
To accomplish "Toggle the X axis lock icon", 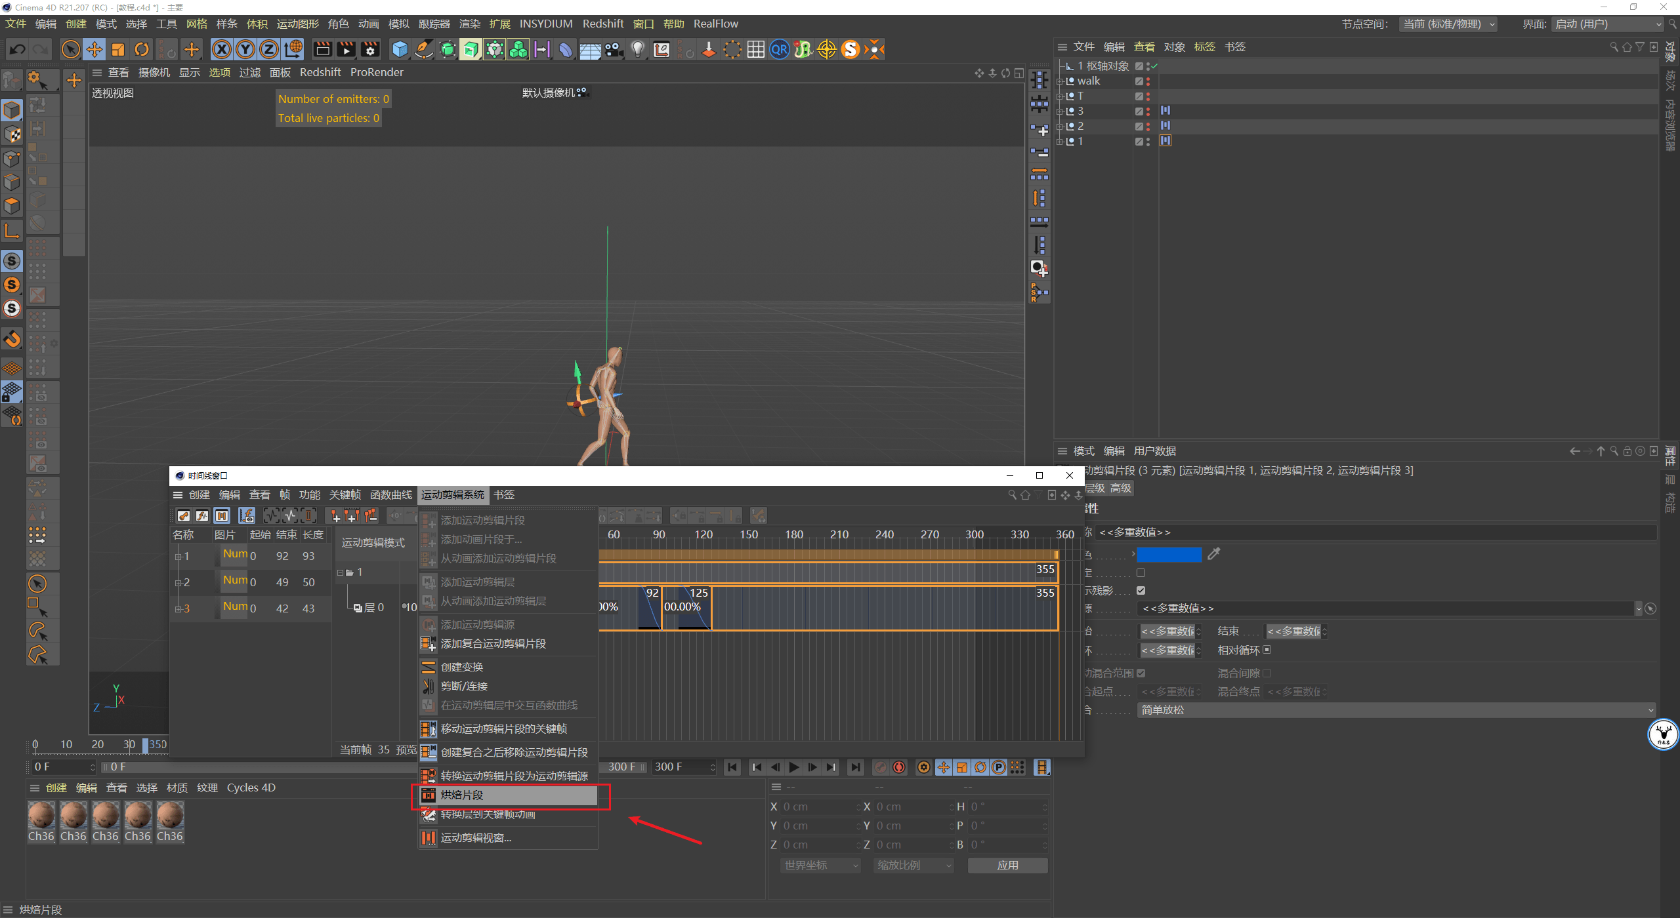I will coord(222,49).
